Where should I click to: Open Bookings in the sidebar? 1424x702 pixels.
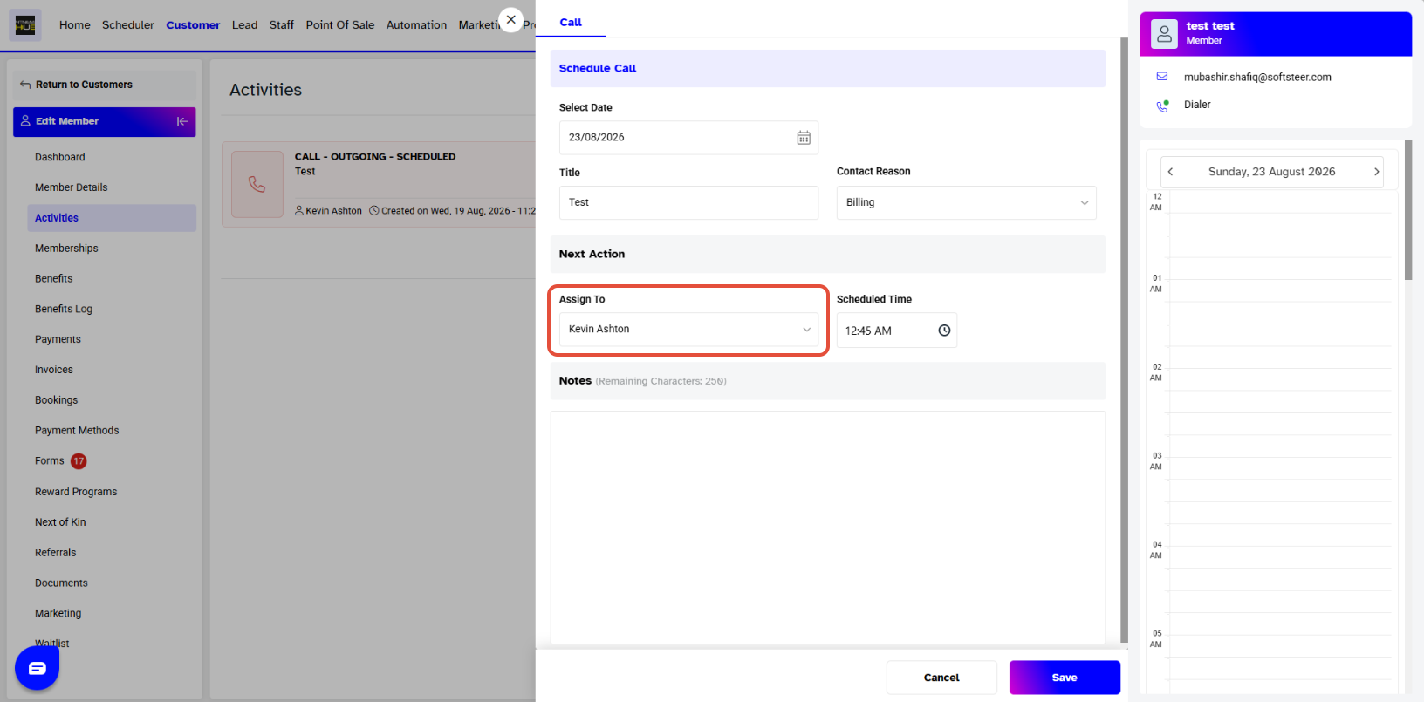coord(57,400)
